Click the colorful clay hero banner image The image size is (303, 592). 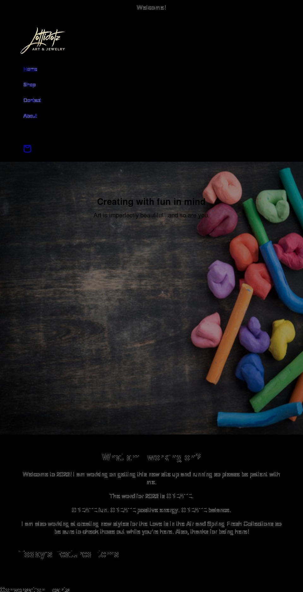[x=151, y=298]
